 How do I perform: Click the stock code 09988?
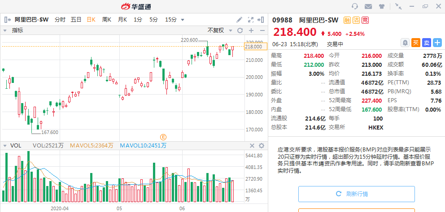[282, 20]
